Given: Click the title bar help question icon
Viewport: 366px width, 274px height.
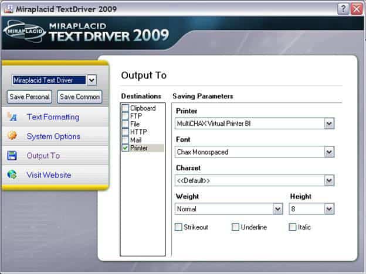Looking at the screenshot, I should pyautogui.click(x=344, y=9).
